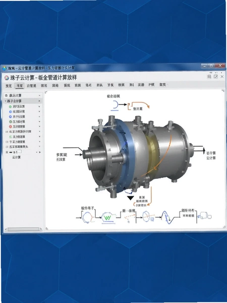Open the right-arrow flyout on the highlighted sidebar item
The height and width of the screenshot is (303, 227).
pos(39,101)
